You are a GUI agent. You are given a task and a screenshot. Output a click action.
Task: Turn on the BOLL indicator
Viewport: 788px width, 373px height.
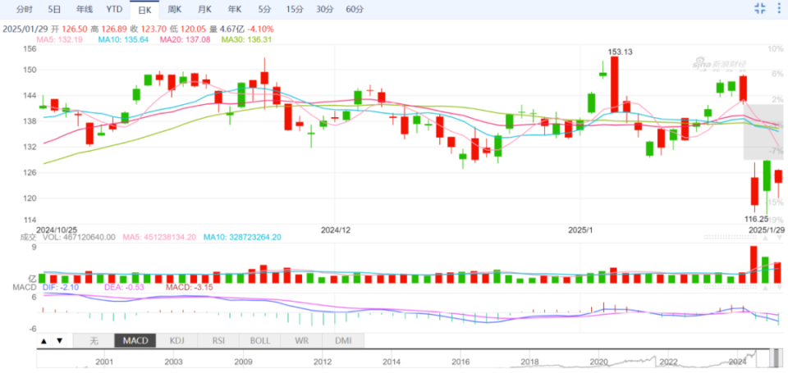pos(260,341)
